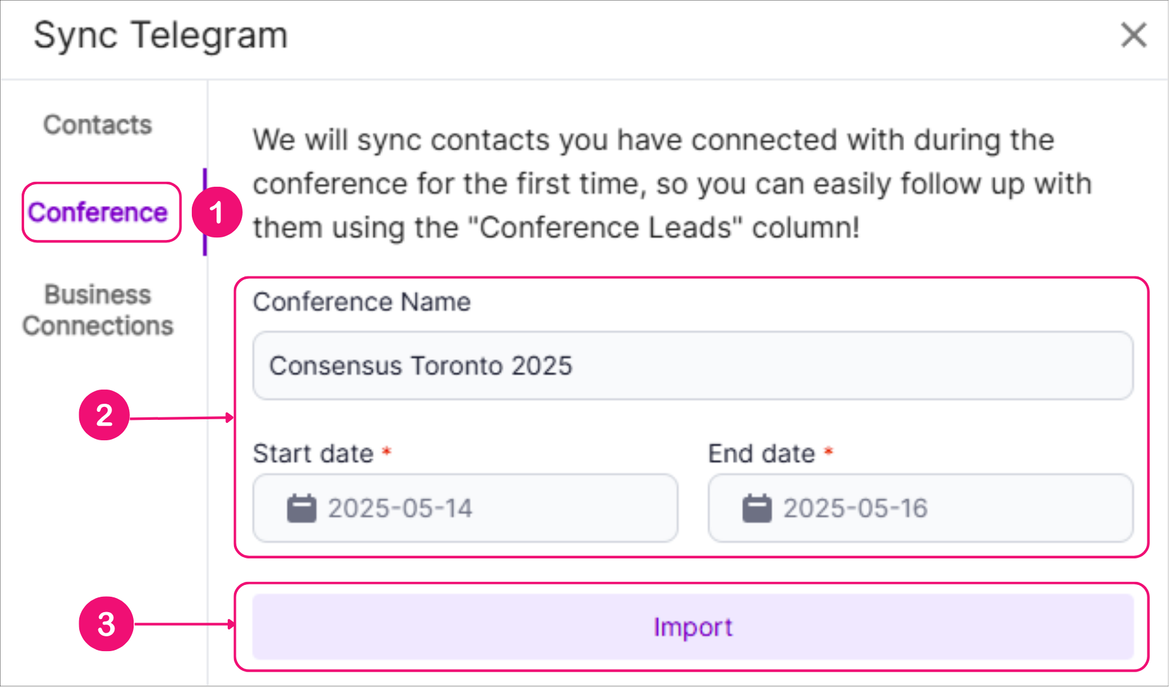Click the Conference Name label

pyautogui.click(x=361, y=302)
